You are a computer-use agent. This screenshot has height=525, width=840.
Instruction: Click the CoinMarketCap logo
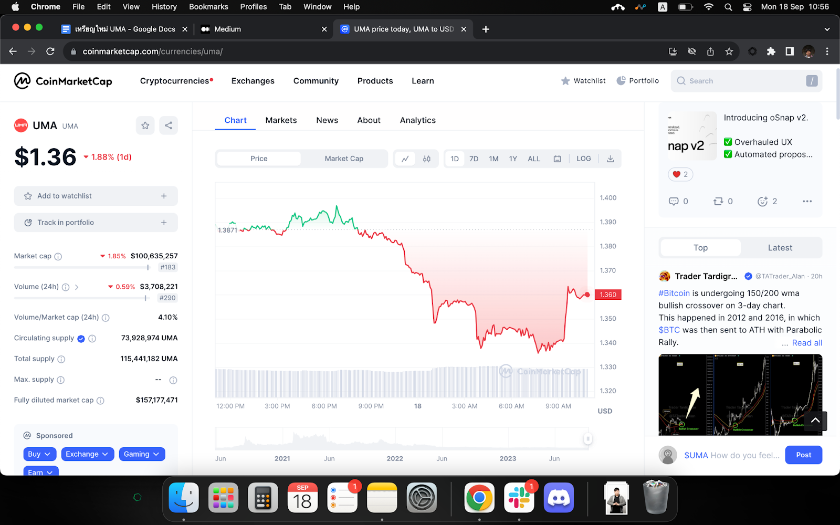pos(63,81)
